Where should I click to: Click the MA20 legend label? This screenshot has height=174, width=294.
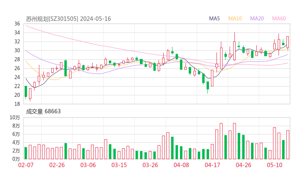point(257,19)
